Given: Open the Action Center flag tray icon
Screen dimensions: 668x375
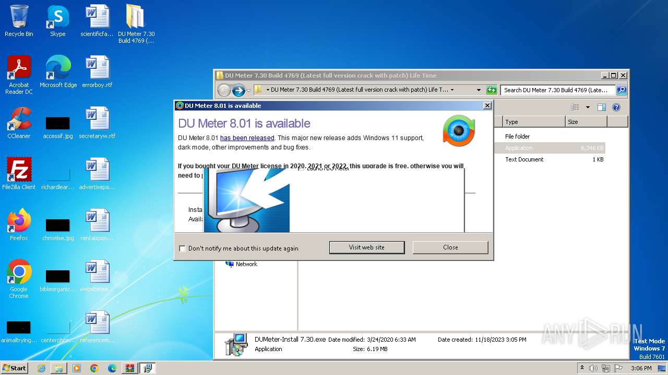Looking at the screenshot, I should pyautogui.click(x=618, y=368).
